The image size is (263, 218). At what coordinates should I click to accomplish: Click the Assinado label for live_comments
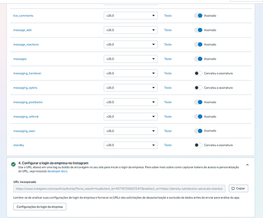click(210, 16)
